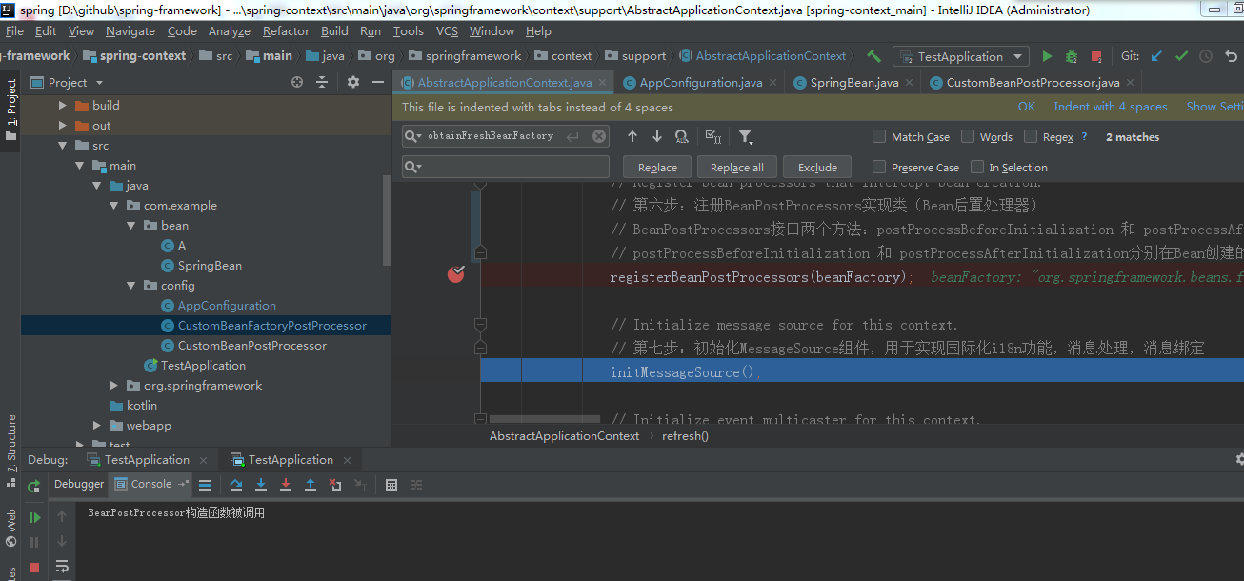Switch to the Debugger tab
Image resolution: width=1244 pixels, height=581 pixels.
tap(79, 484)
